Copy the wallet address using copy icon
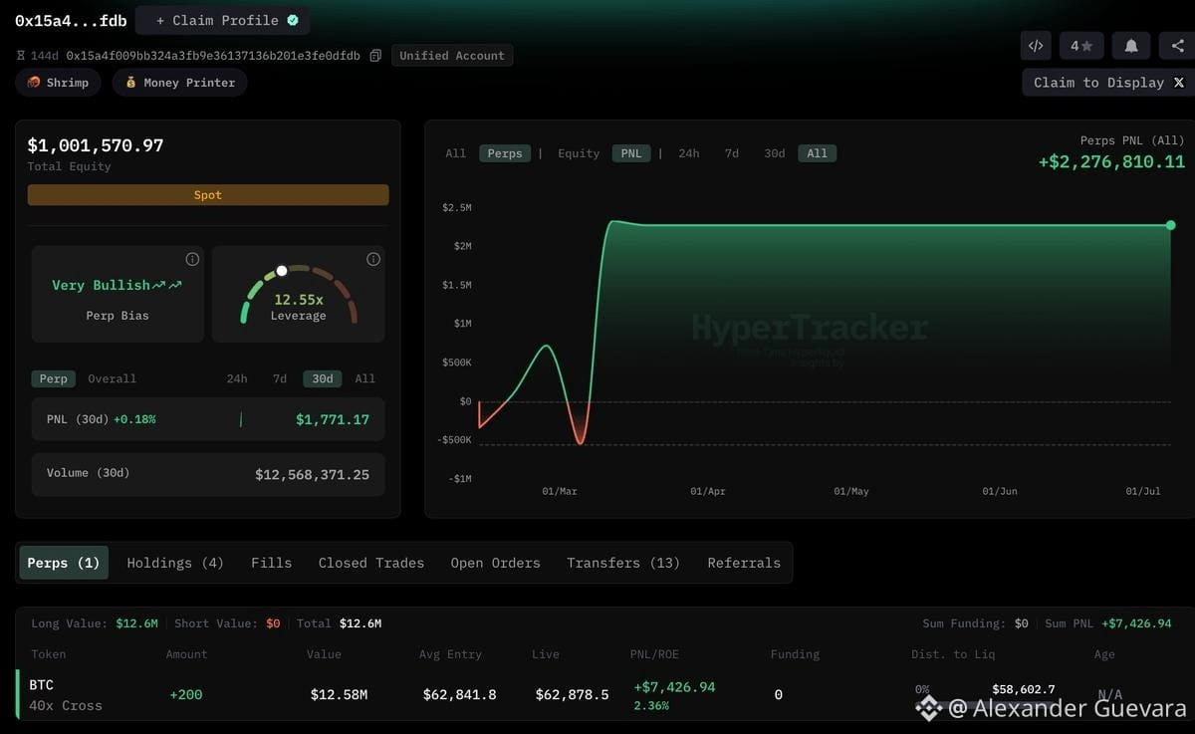This screenshot has width=1195, height=734. (x=375, y=56)
